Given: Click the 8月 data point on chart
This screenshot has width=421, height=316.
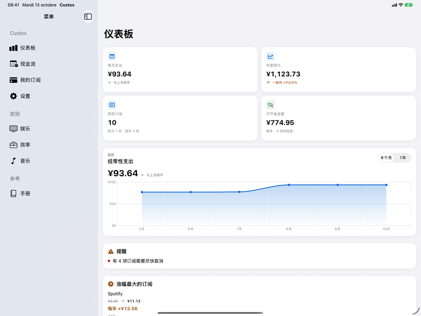Looking at the screenshot, I should tap(289, 185).
